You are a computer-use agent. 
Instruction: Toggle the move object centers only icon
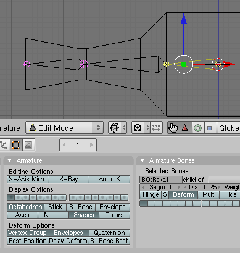[156, 128]
